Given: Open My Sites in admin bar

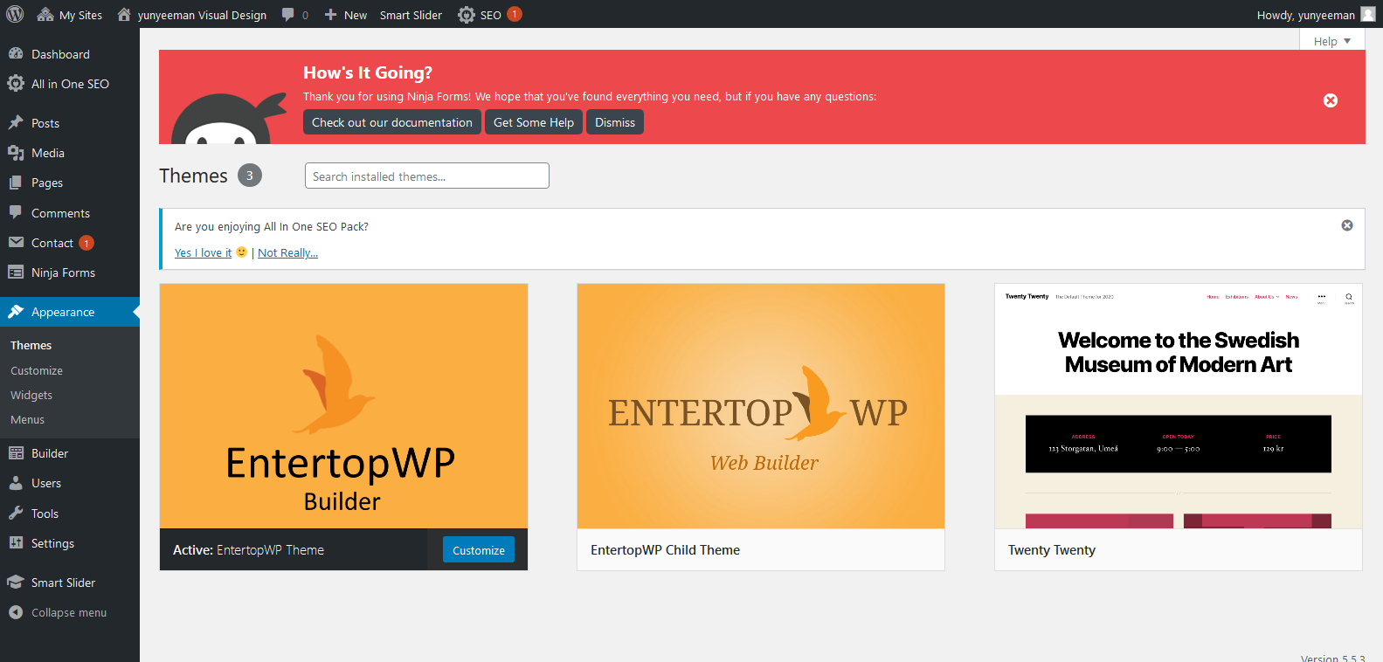Looking at the screenshot, I should tap(70, 15).
